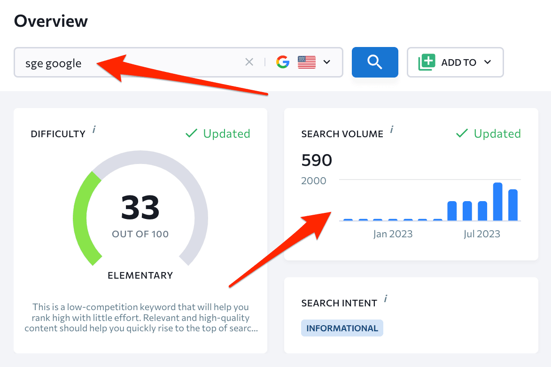Click the Updated checkmark in the Search Volume card
Viewport: 551px width, 367px height.
tap(462, 133)
